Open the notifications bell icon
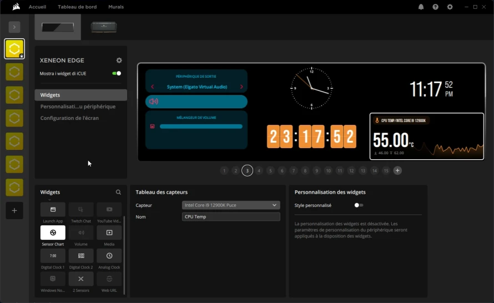 click(421, 7)
